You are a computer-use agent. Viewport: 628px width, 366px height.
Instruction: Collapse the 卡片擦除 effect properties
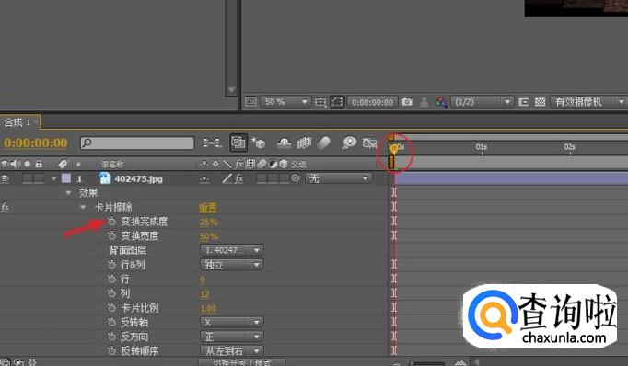[x=83, y=207]
